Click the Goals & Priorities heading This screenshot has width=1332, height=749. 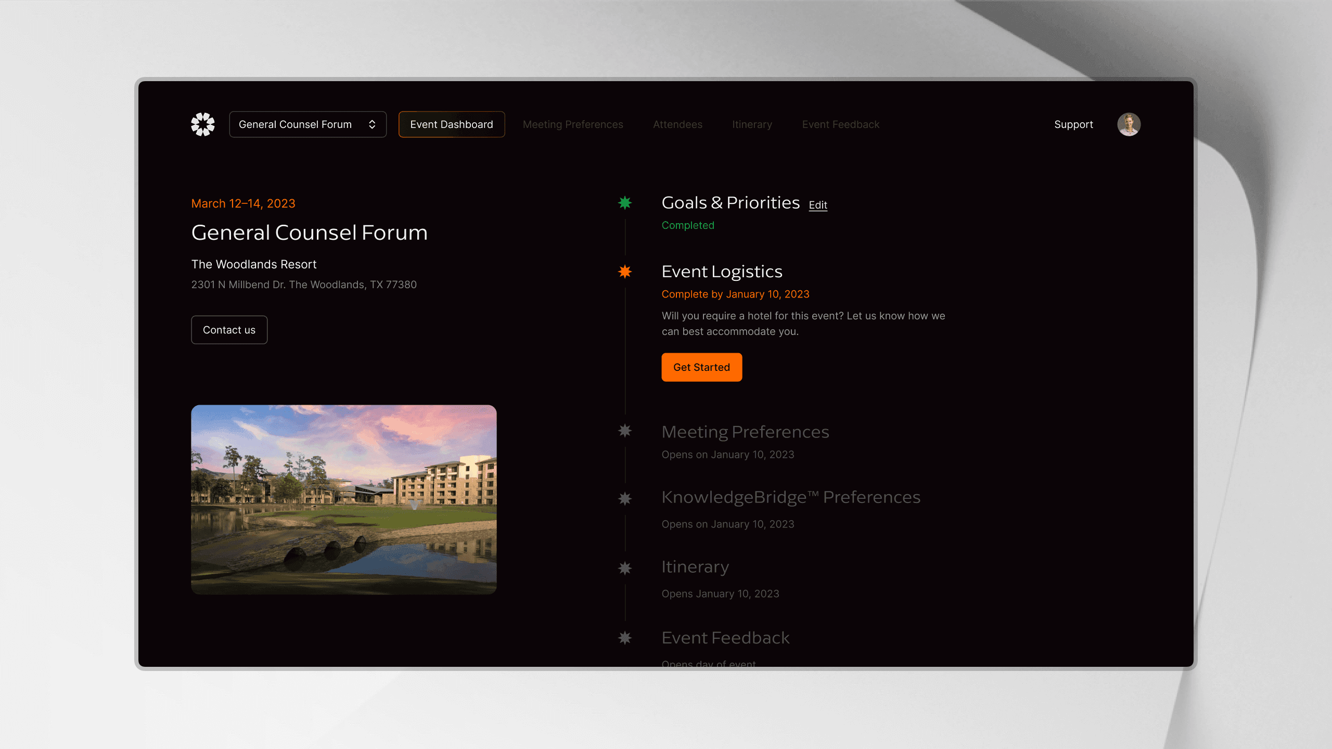(x=731, y=202)
